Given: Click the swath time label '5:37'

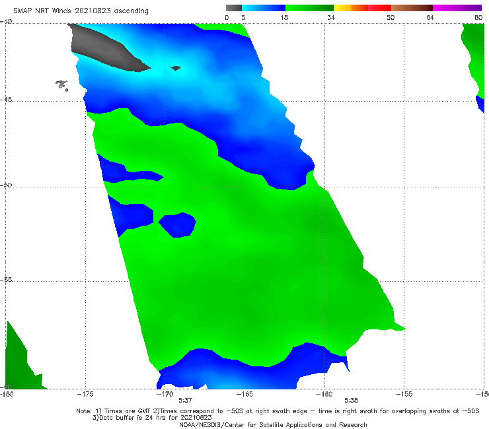Looking at the screenshot, I should click(x=185, y=401).
